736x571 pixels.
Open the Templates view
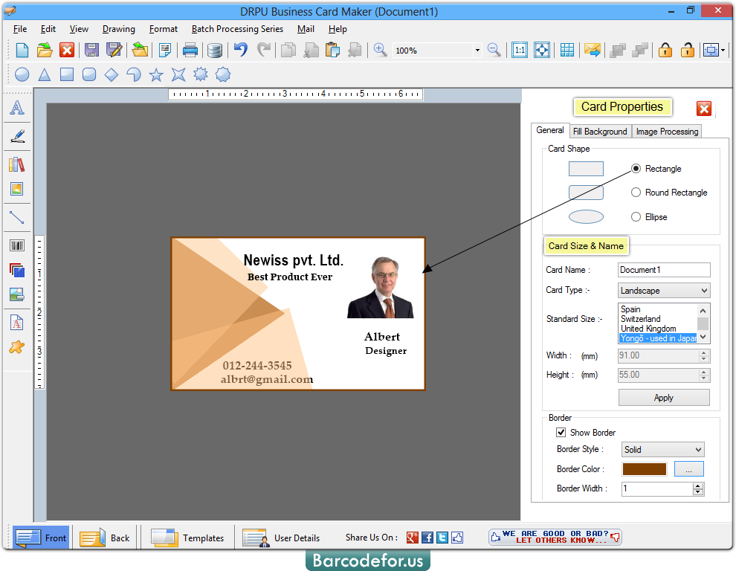coord(187,538)
